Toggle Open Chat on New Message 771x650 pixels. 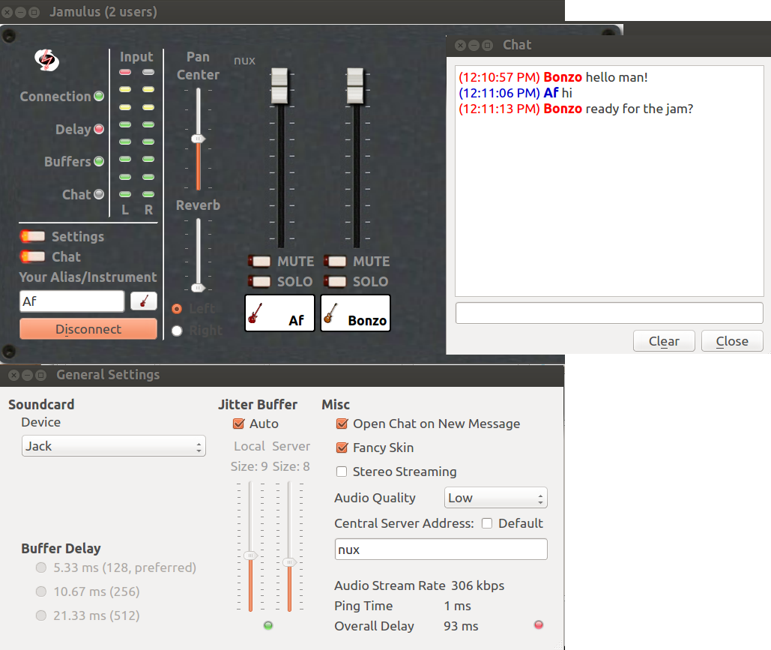pyautogui.click(x=342, y=423)
